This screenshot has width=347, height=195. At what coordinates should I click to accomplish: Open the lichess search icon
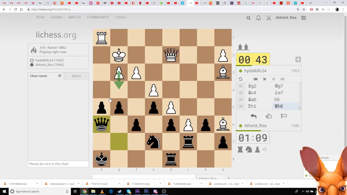coord(249,18)
